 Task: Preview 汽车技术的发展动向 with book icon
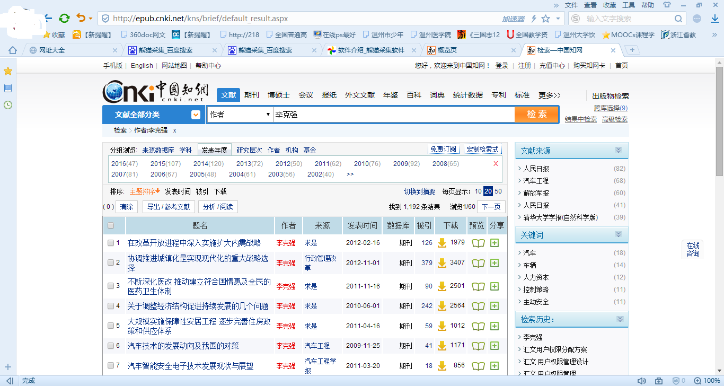pos(478,346)
